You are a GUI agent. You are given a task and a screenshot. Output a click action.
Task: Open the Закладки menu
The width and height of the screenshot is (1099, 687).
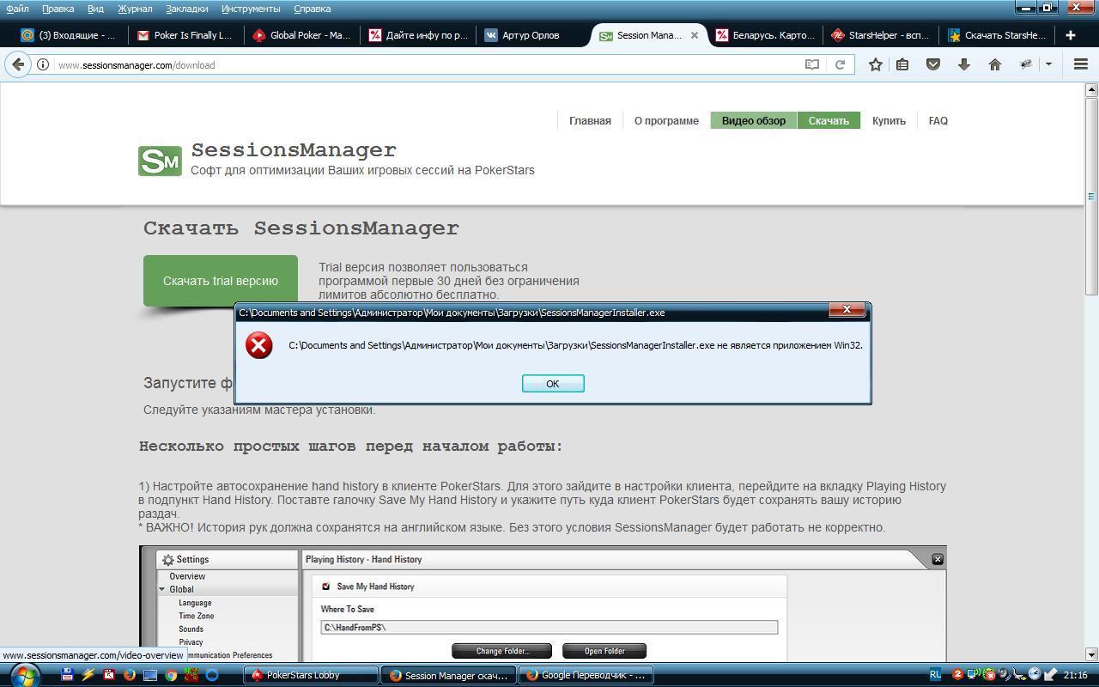tap(186, 9)
